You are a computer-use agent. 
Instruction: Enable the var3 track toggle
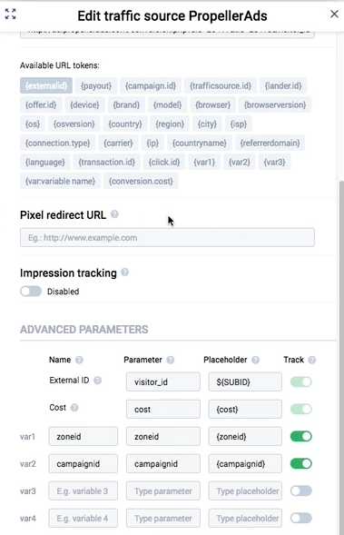[x=301, y=491]
